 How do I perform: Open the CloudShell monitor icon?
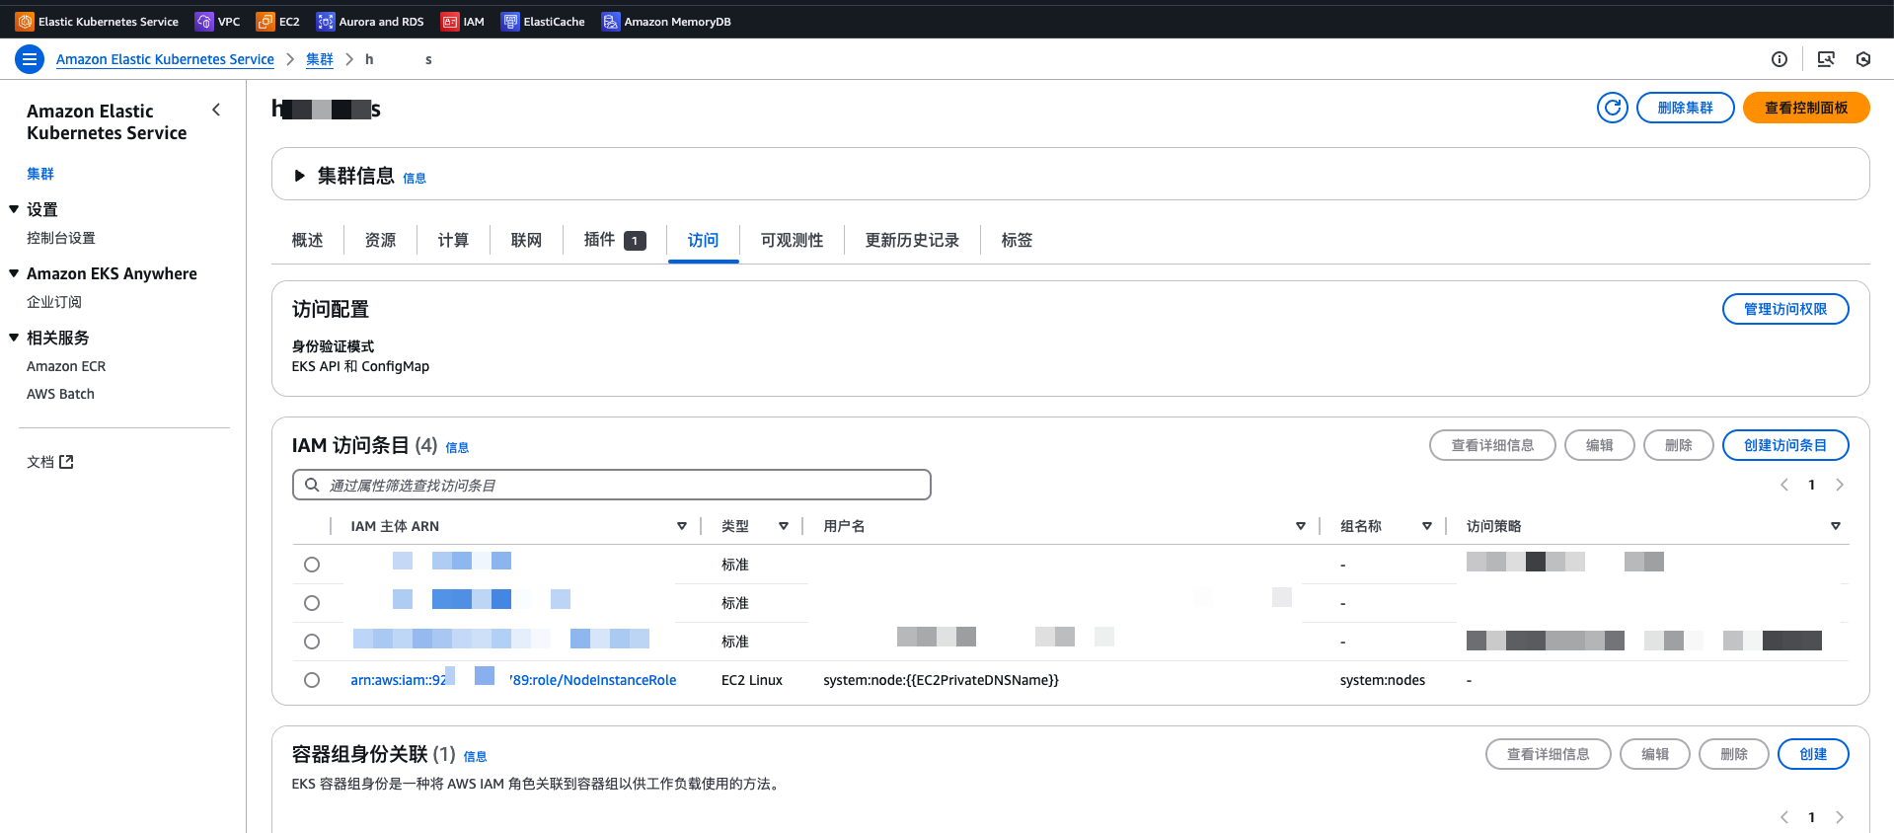[x=1826, y=59]
